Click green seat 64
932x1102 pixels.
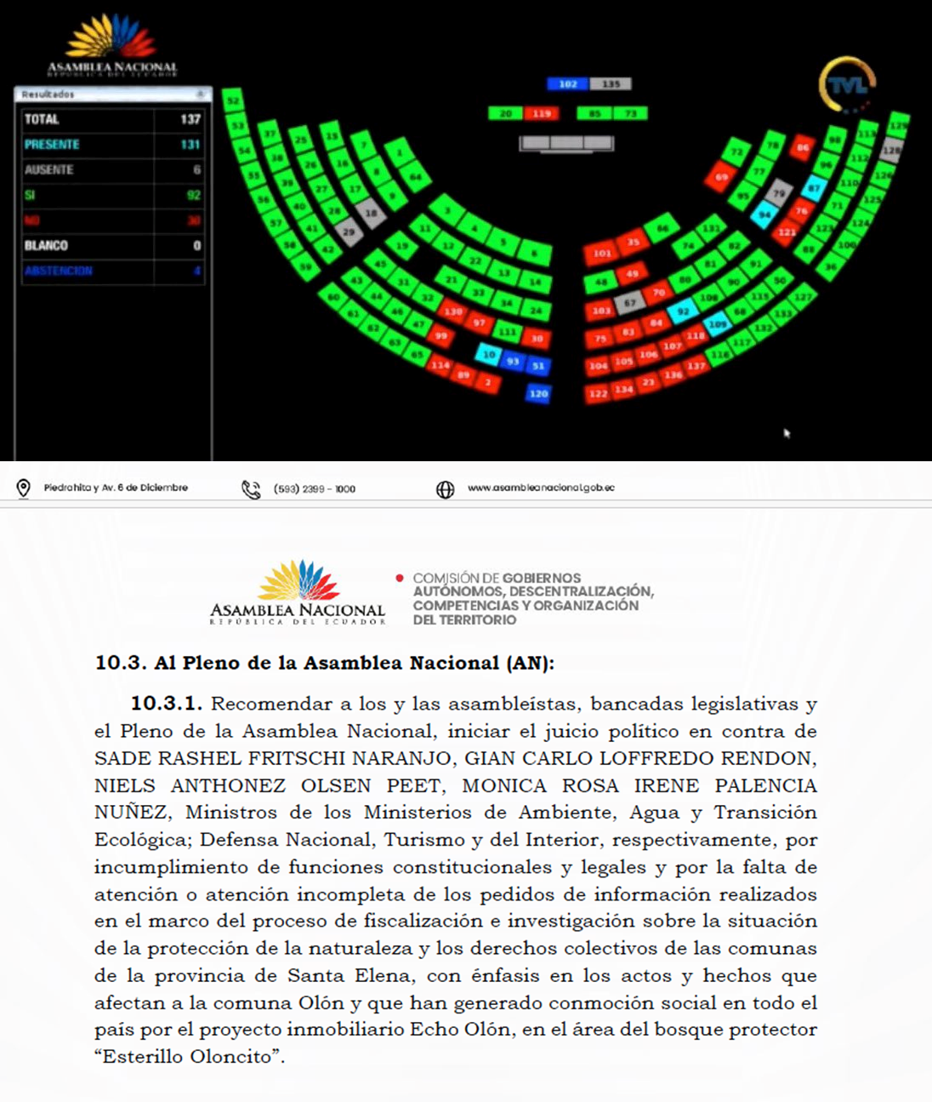pos(416,177)
